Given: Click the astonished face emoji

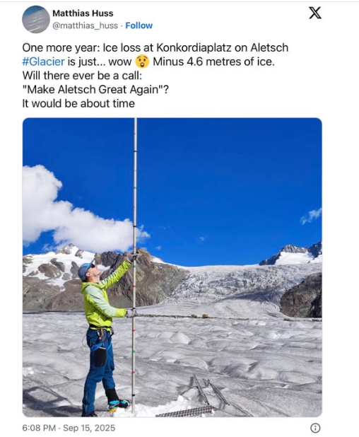Looking at the screenshot, I should coord(142,62).
